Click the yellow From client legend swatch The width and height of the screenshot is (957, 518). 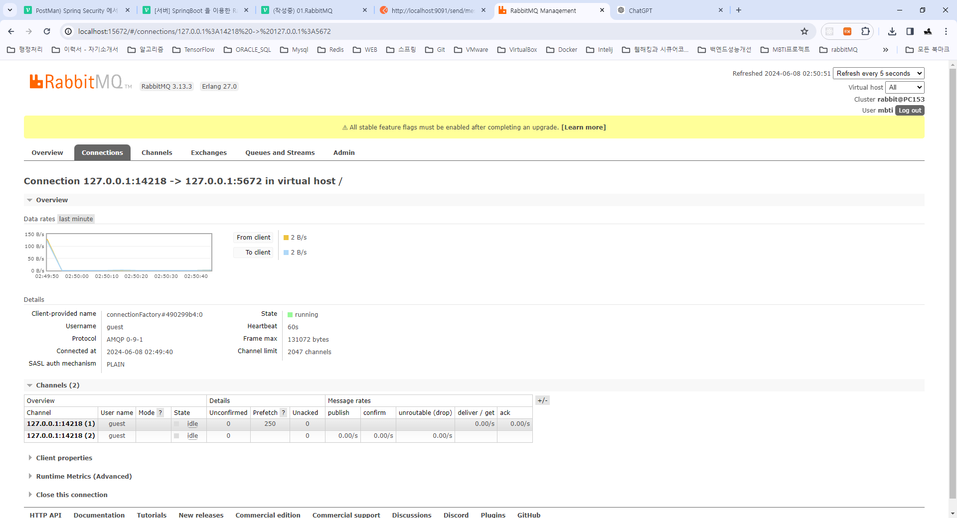(x=286, y=238)
